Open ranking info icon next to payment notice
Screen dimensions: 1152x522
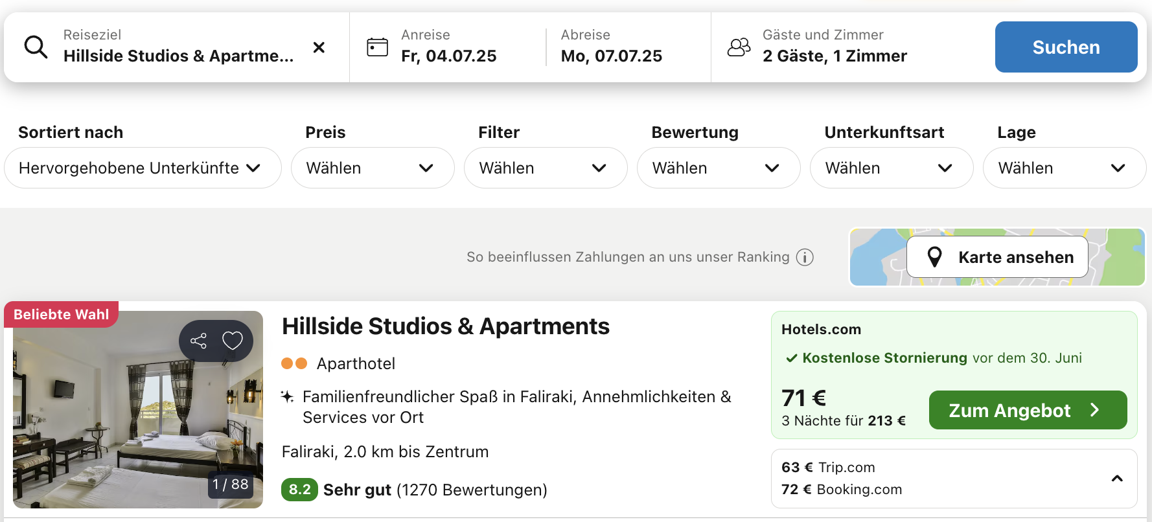[805, 257]
